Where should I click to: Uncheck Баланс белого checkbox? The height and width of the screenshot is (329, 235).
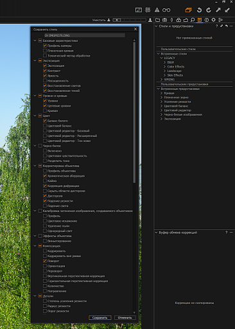coord(45,121)
